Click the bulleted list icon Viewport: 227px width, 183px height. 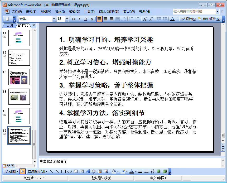137,19
